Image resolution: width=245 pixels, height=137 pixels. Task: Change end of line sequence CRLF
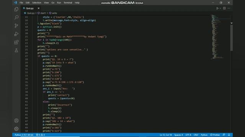(196, 135)
